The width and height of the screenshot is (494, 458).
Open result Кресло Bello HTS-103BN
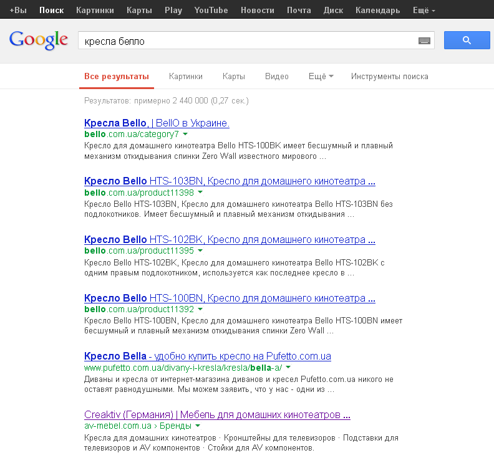230,181
